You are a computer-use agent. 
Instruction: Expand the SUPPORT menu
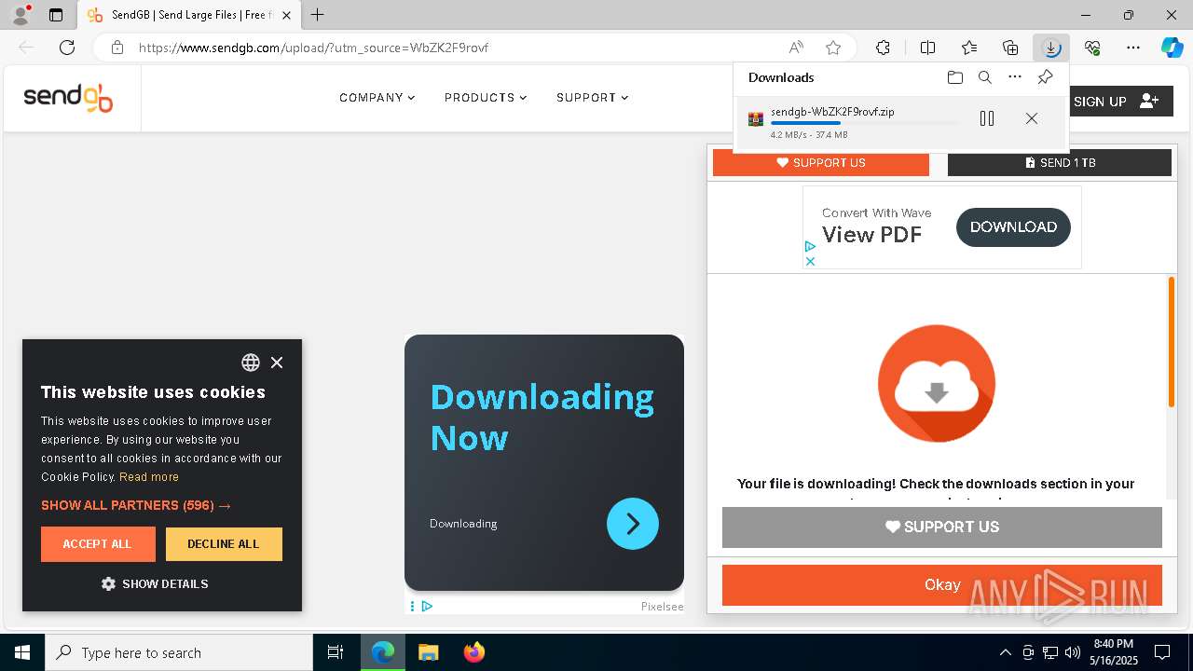592,98
